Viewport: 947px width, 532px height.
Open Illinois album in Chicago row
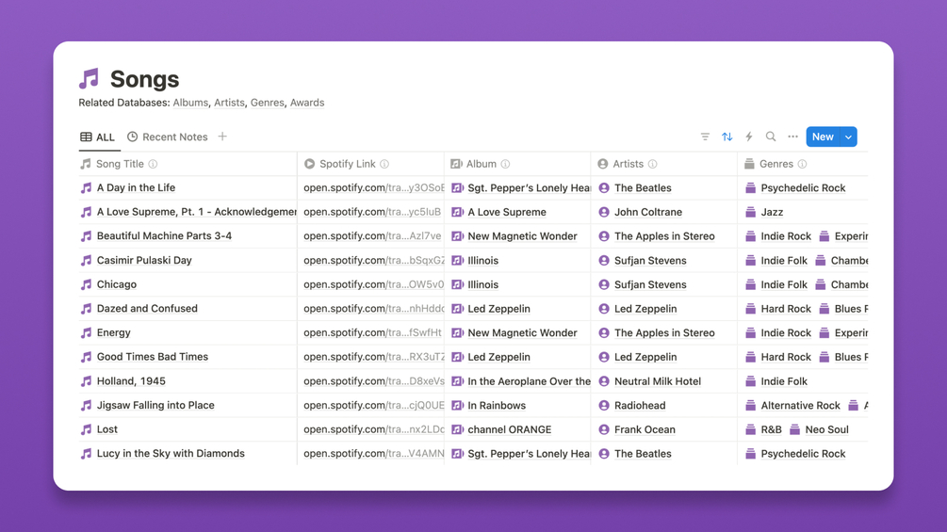pyautogui.click(x=483, y=284)
